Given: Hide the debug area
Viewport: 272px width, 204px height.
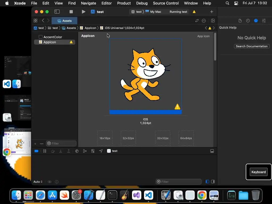Looking at the screenshot, I should click(212, 151).
